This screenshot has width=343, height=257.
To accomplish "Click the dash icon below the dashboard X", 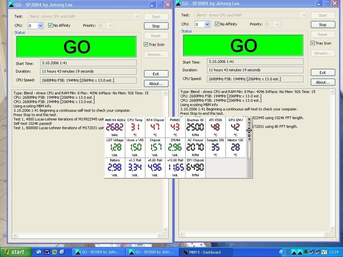I will 249,123.
